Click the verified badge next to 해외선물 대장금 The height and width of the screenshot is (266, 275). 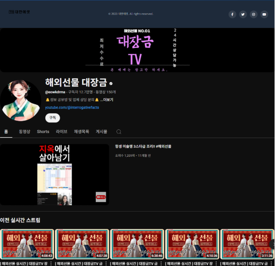click(111, 84)
